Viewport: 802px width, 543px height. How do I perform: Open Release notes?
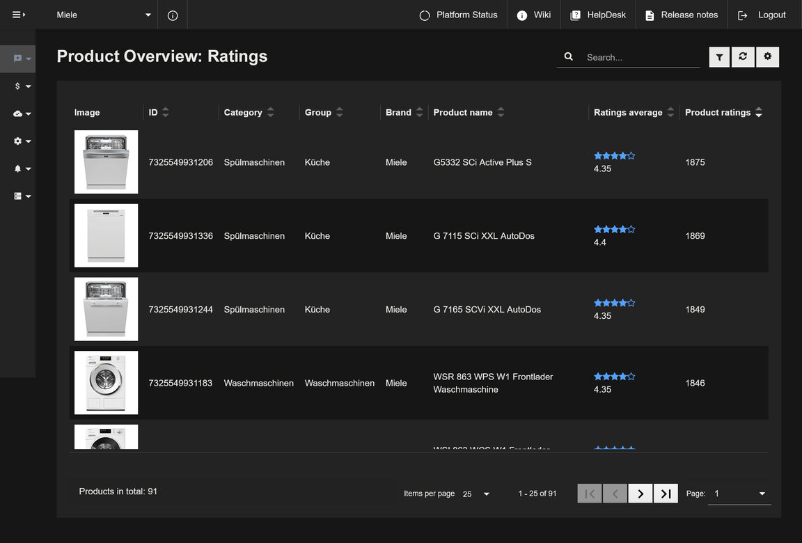682,15
